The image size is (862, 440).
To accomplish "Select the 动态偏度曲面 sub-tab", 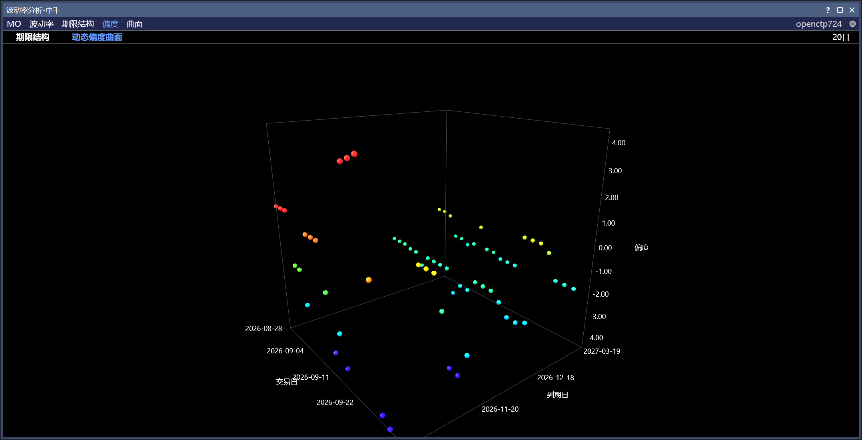I will [x=97, y=37].
